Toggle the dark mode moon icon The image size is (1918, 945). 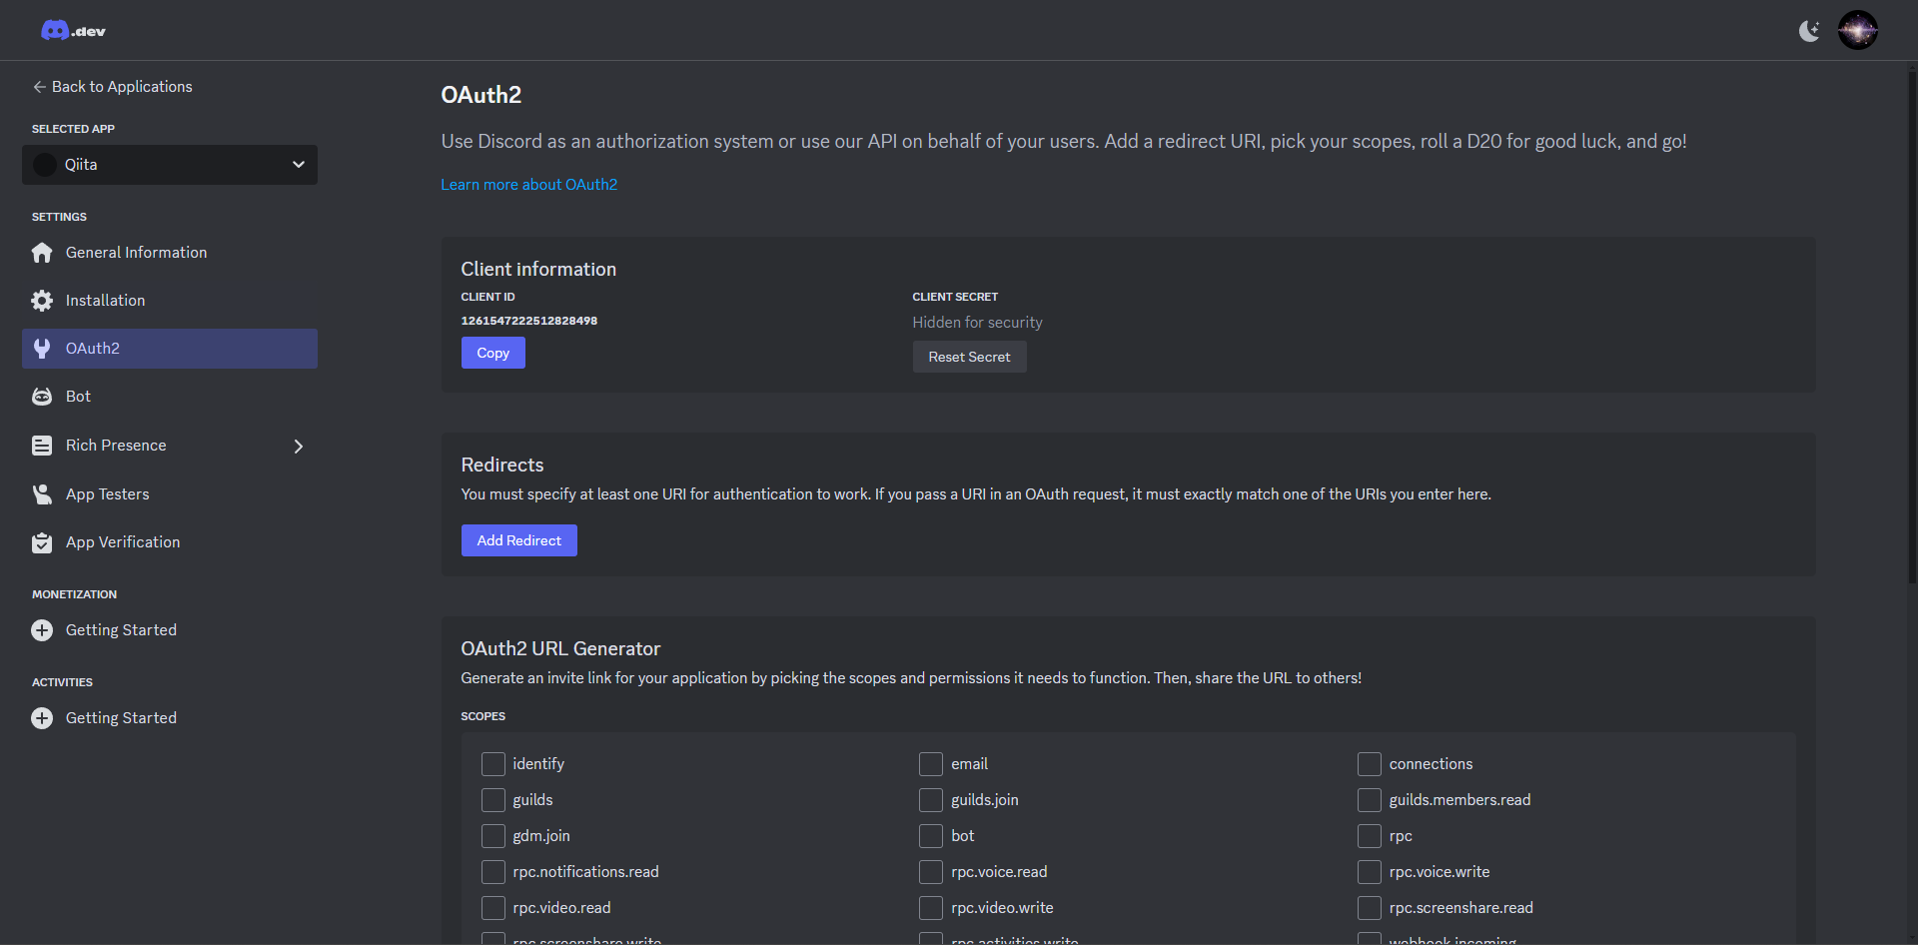tap(1809, 31)
